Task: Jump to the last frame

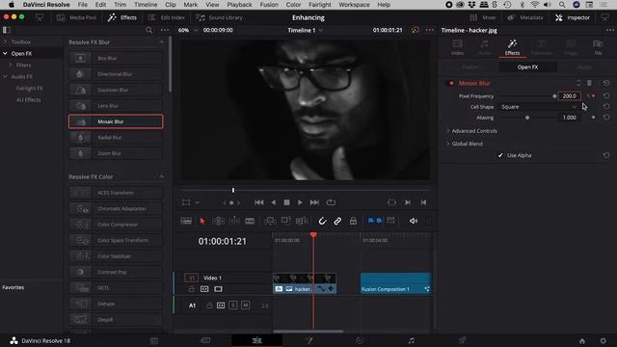Action: point(314,202)
